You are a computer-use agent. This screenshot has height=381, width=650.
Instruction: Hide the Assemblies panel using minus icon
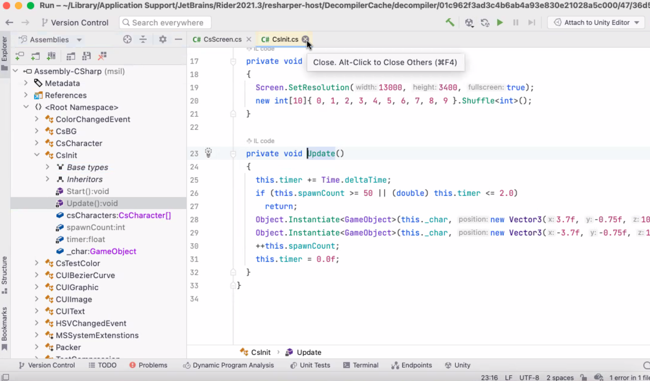178,40
